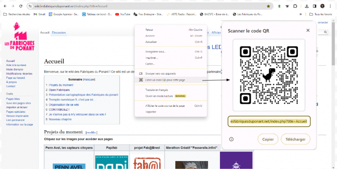Click the Les Fabriques du Ponant logo

19,37
